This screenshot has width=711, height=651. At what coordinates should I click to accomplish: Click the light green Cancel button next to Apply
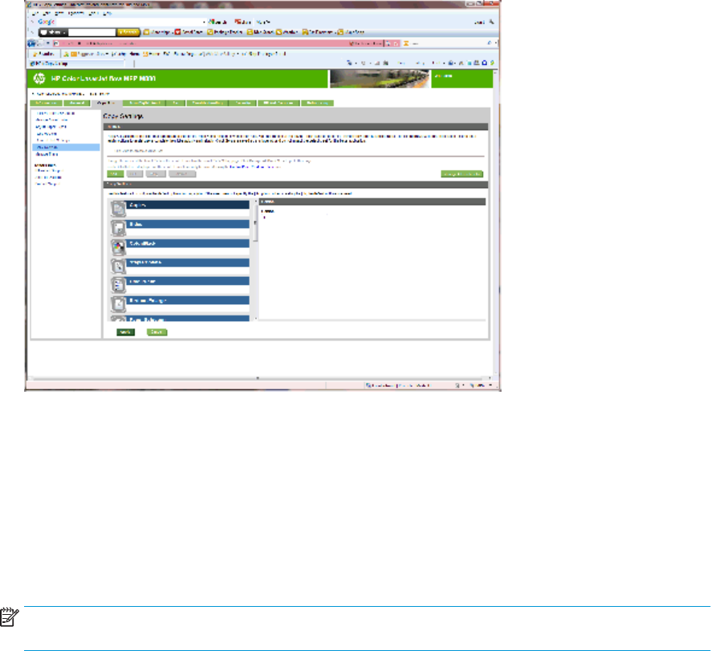(x=157, y=332)
